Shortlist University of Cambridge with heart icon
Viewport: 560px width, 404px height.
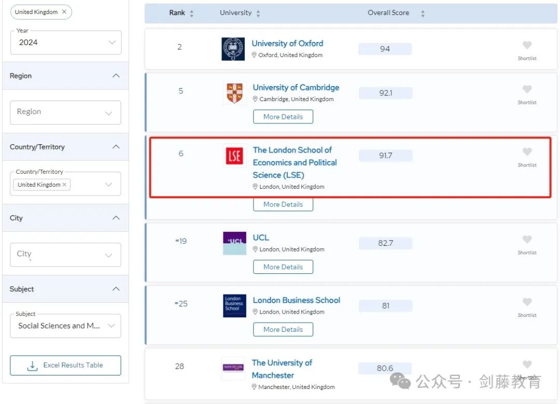coord(527,89)
